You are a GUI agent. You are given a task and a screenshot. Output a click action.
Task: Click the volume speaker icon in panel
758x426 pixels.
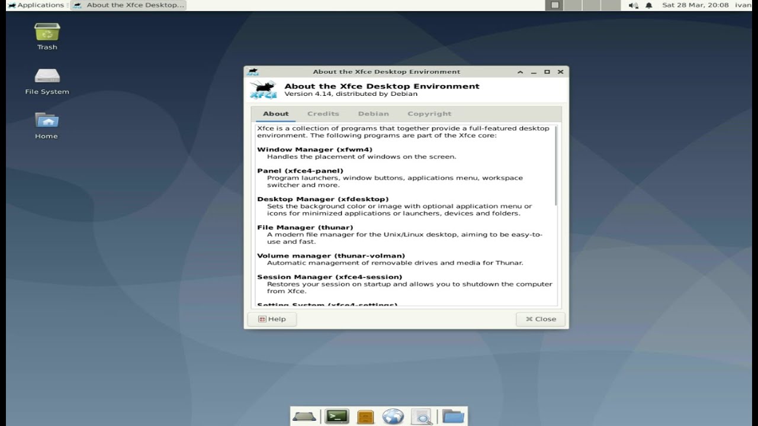click(x=633, y=5)
